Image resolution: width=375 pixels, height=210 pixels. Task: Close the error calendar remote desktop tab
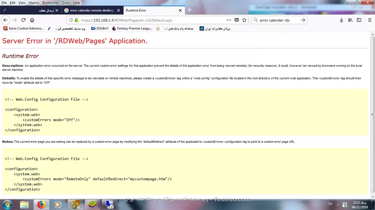click(119, 10)
